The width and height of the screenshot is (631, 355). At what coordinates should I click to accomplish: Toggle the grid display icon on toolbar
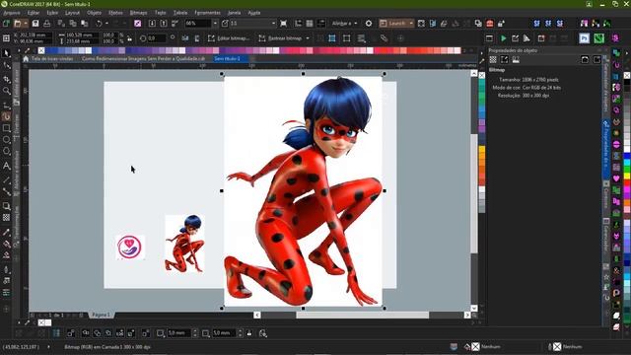coord(310,24)
